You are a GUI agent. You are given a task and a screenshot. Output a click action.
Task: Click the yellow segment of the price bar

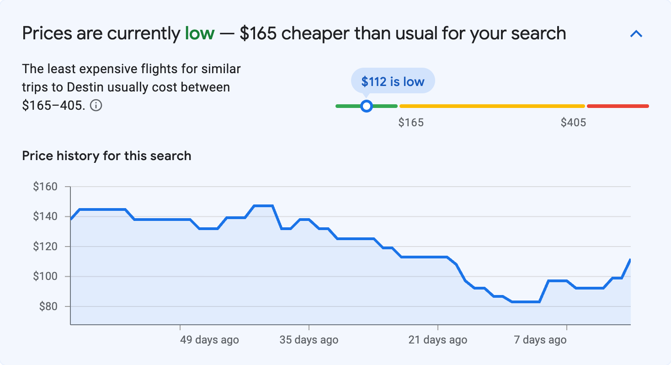(491, 106)
